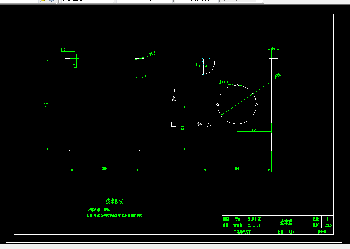The width and height of the screenshot is (350, 249).
Task: Click the 中国海洋大学 cell in title block
Action: [242, 232]
